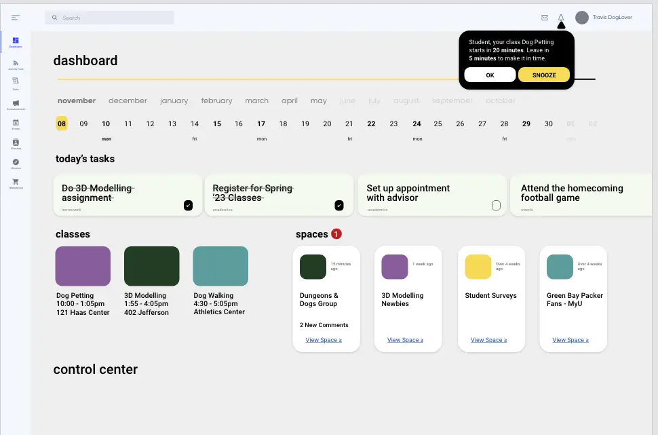Image resolution: width=658 pixels, height=435 pixels.
Task: Open the Activity Feed sidebar icon
Action: (x=15, y=63)
